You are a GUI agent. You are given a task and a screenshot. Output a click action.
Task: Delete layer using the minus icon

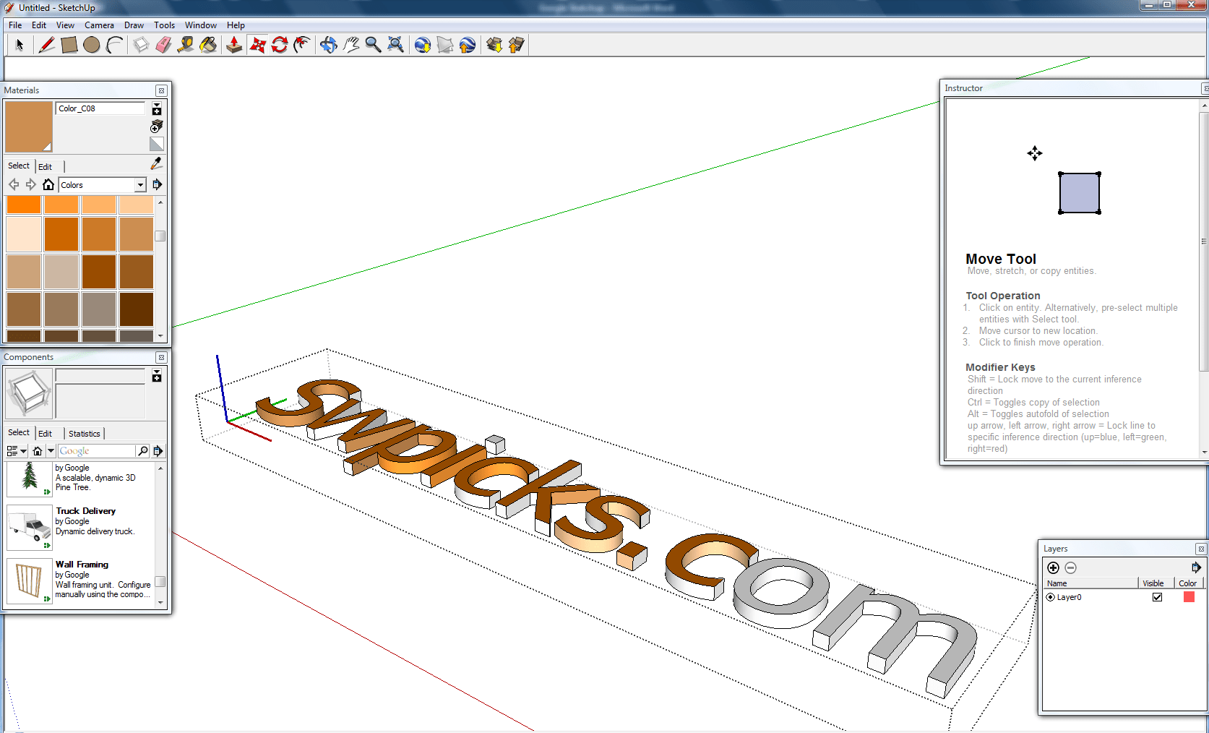[x=1071, y=568]
